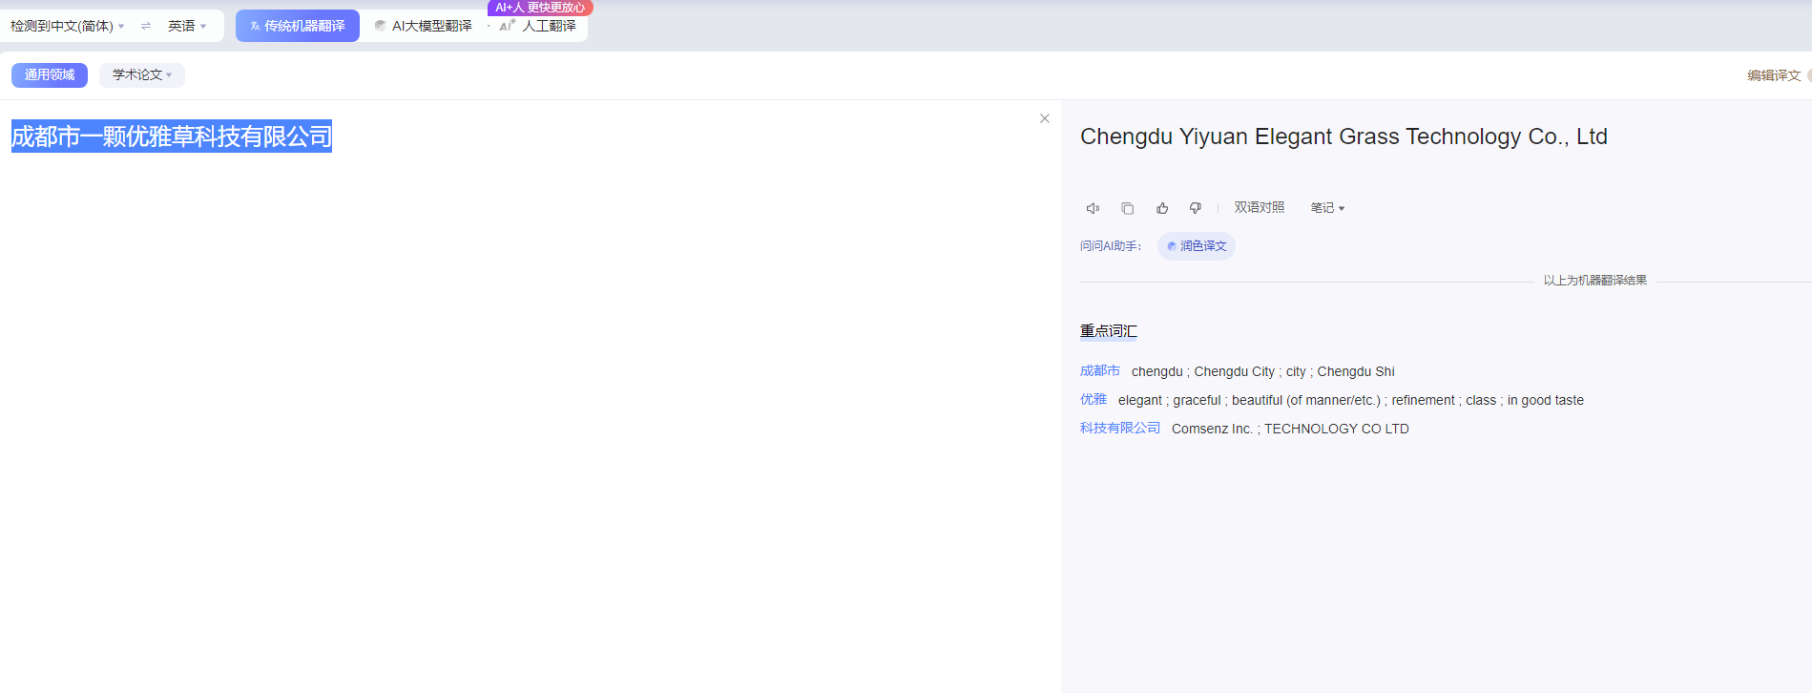Open keyword link 优雅
1812x693 pixels.
point(1093,399)
